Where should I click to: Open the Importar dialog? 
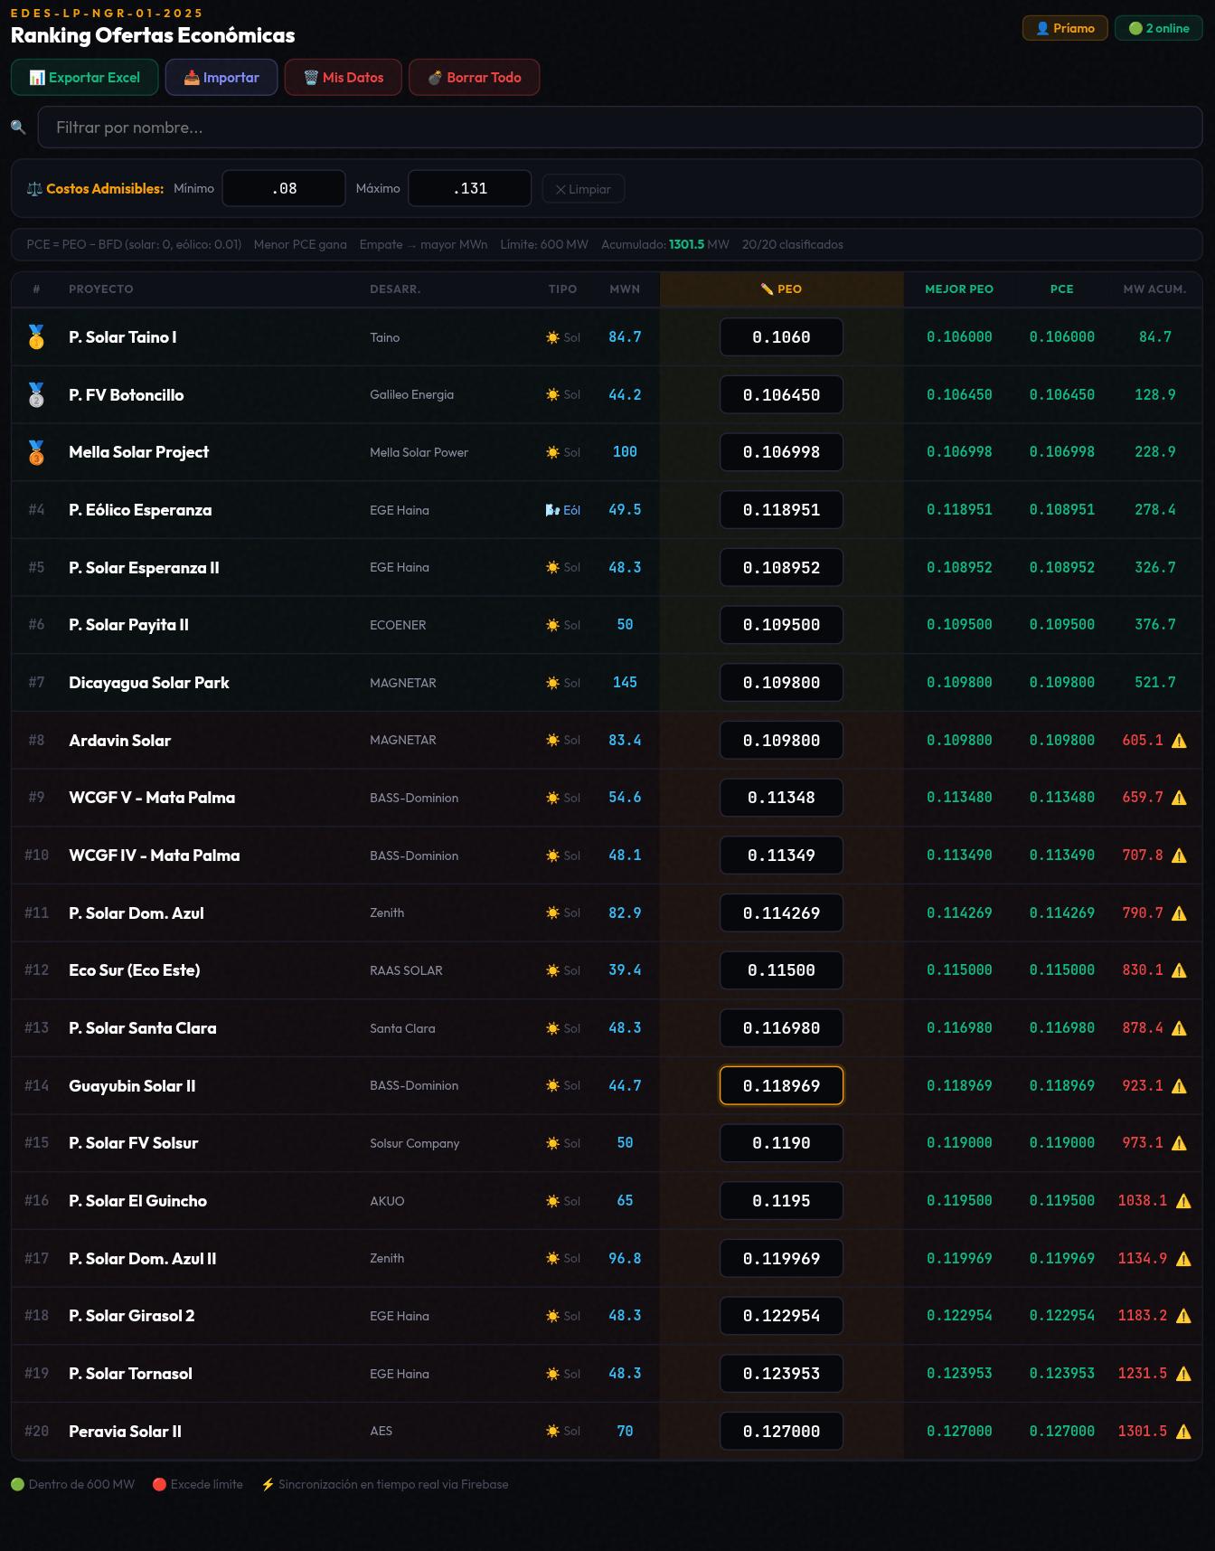(x=221, y=78)
